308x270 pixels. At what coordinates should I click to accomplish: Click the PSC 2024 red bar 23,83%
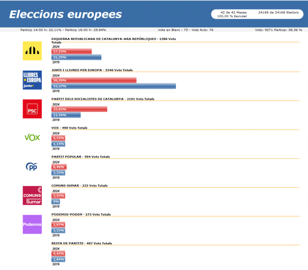(79, 109)
